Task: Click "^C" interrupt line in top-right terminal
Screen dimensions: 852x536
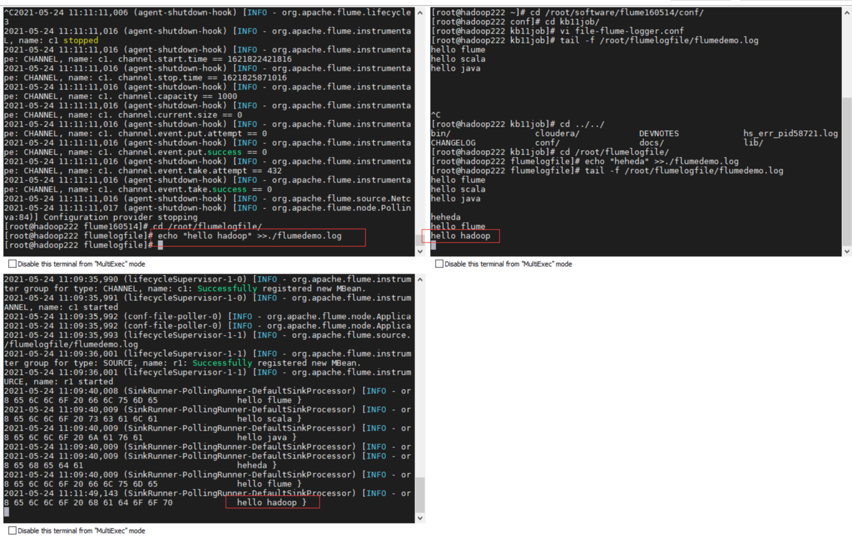Action: [x=436, y=115]
